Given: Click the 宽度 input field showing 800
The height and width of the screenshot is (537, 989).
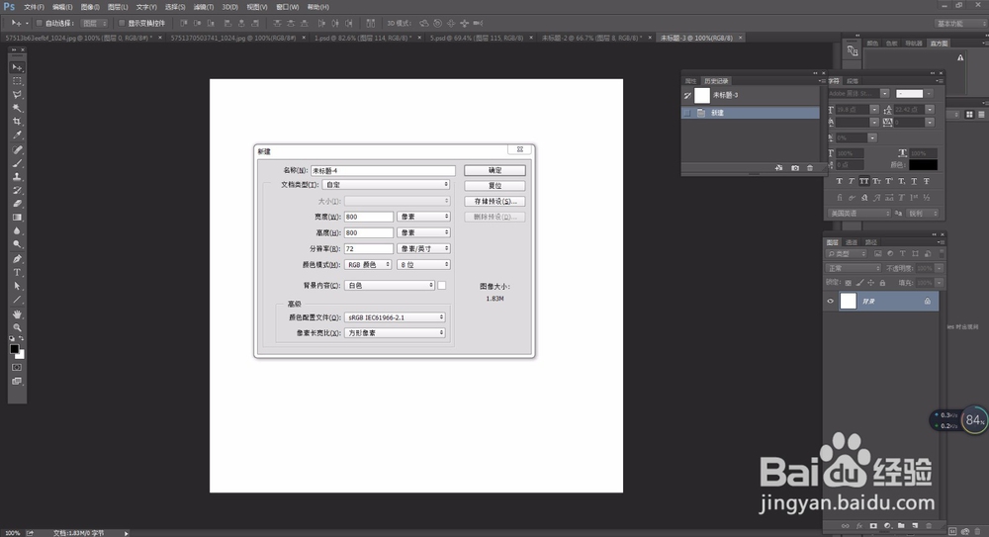Looking at the screenshot, I should [x=368, y=217].
